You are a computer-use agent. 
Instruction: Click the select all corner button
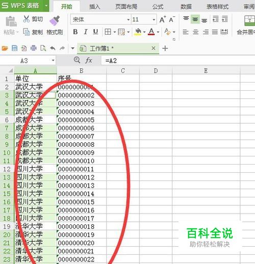[x=11, y=70]
